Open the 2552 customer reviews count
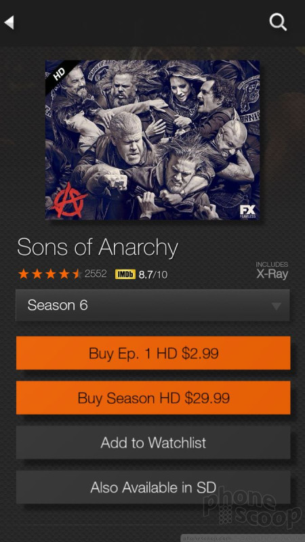This screenshot has width=305, height=542. [96, 274]
